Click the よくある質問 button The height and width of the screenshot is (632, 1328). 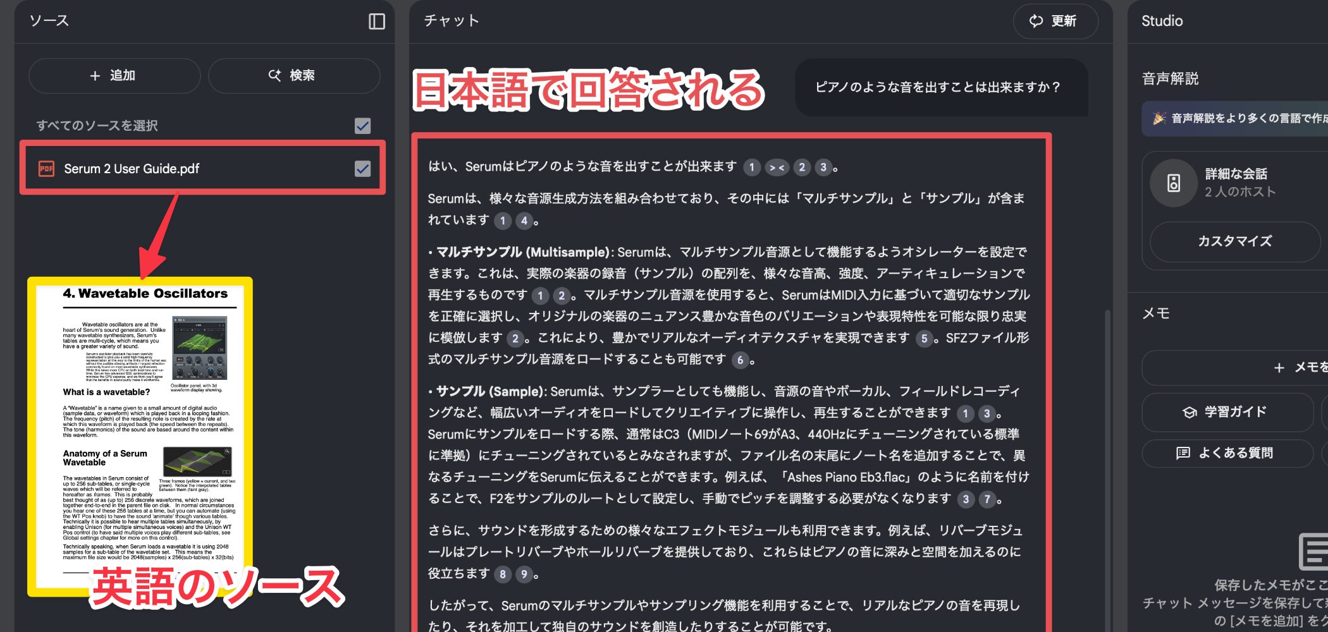click(1227, 453)
